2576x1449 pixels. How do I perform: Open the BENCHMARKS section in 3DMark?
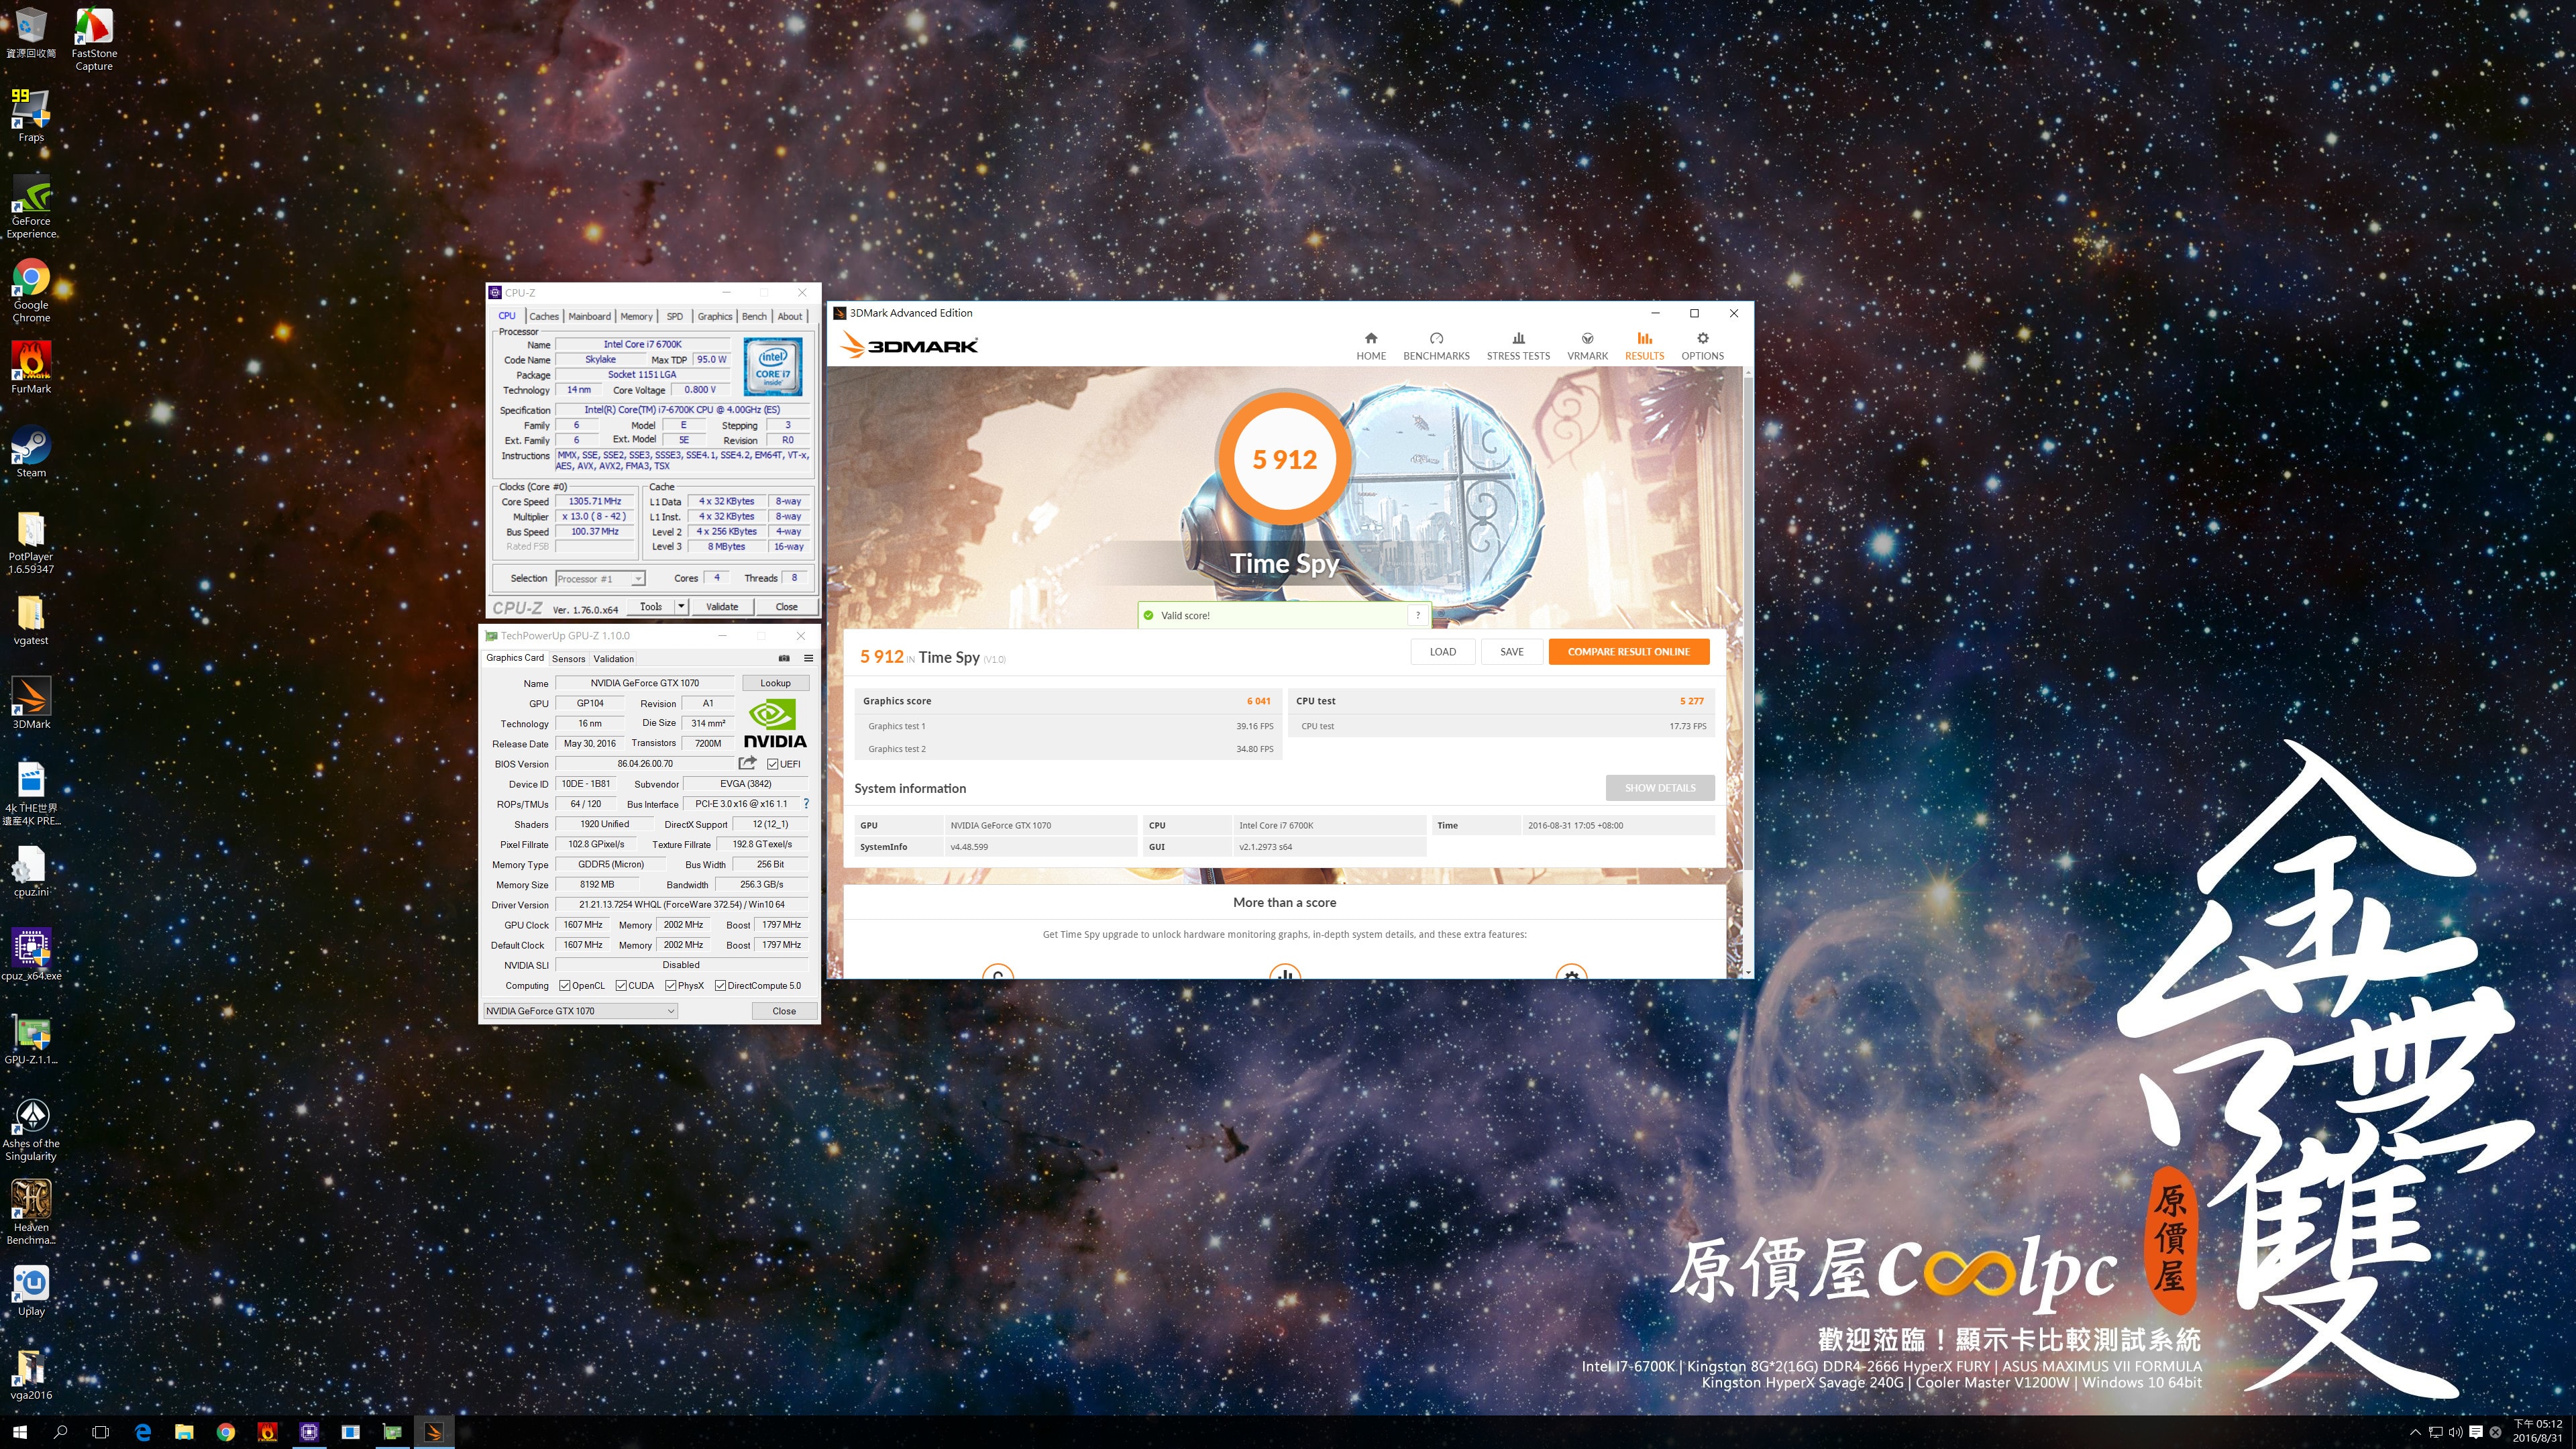click(1436, 346)
